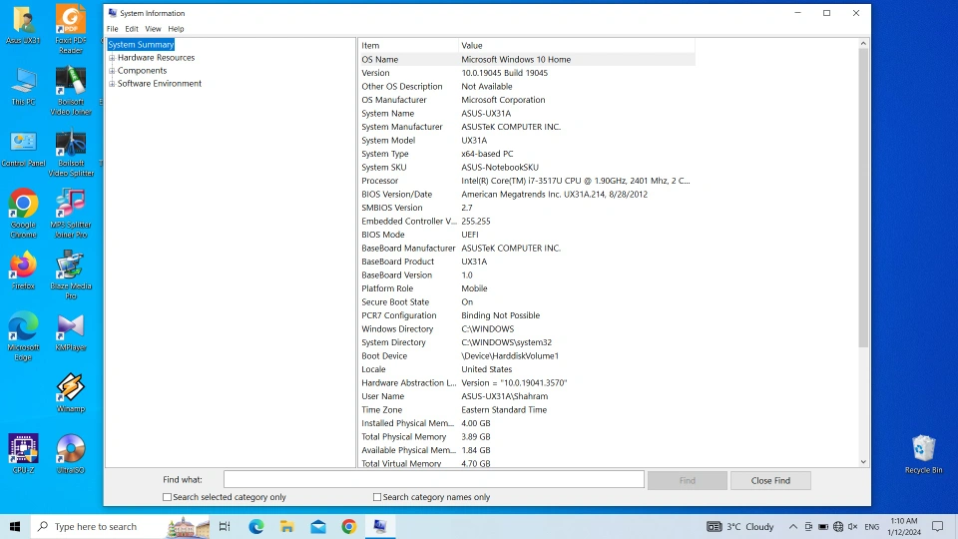The height and width of the screenshot is (539, 958).
Task: Focus the Find what text field
Action: tap(434, 480)
